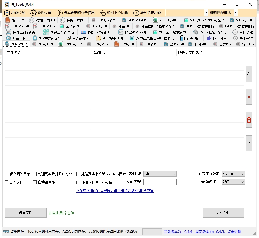
Task: Open the 压缩PDF tool
Action: tap(121, 26)
